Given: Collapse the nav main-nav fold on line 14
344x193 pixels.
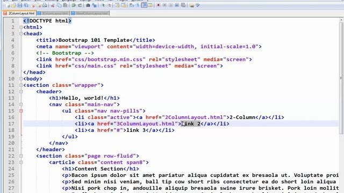Looking at the screenshot, I should [x=21, y=105].
